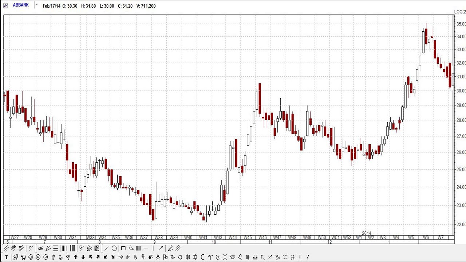Select the triangle drawing tool
This screenshot has height=262, width=466.
tap(131, 248)
